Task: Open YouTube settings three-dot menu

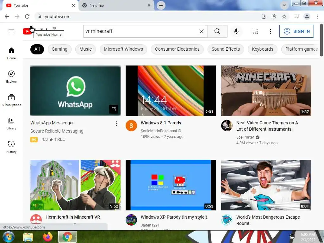Action: pos(270,31)
